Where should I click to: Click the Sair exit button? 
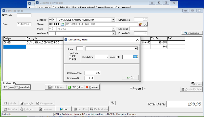click(x=64, y=109)
